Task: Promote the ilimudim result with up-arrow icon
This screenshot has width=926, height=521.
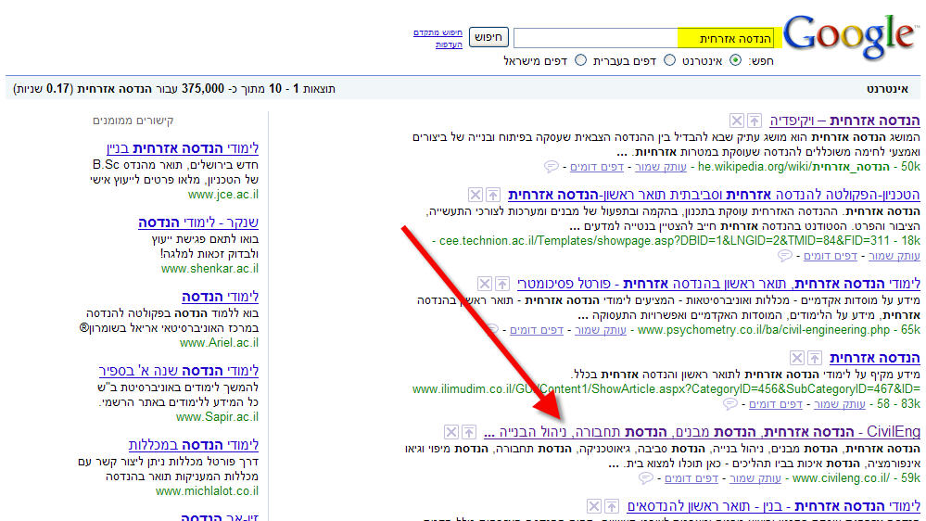Action: (815, 358)
